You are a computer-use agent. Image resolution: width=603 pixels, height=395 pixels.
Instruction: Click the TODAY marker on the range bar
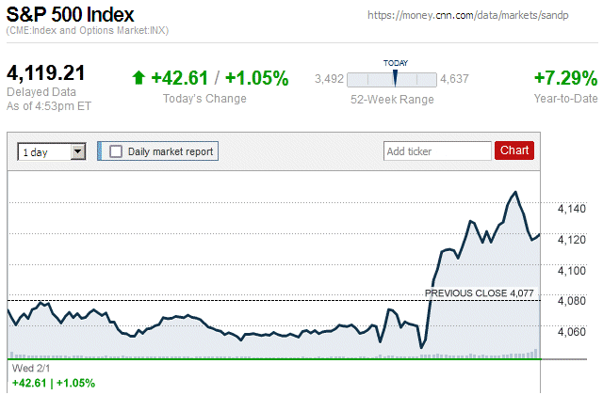tap(396, 77)
